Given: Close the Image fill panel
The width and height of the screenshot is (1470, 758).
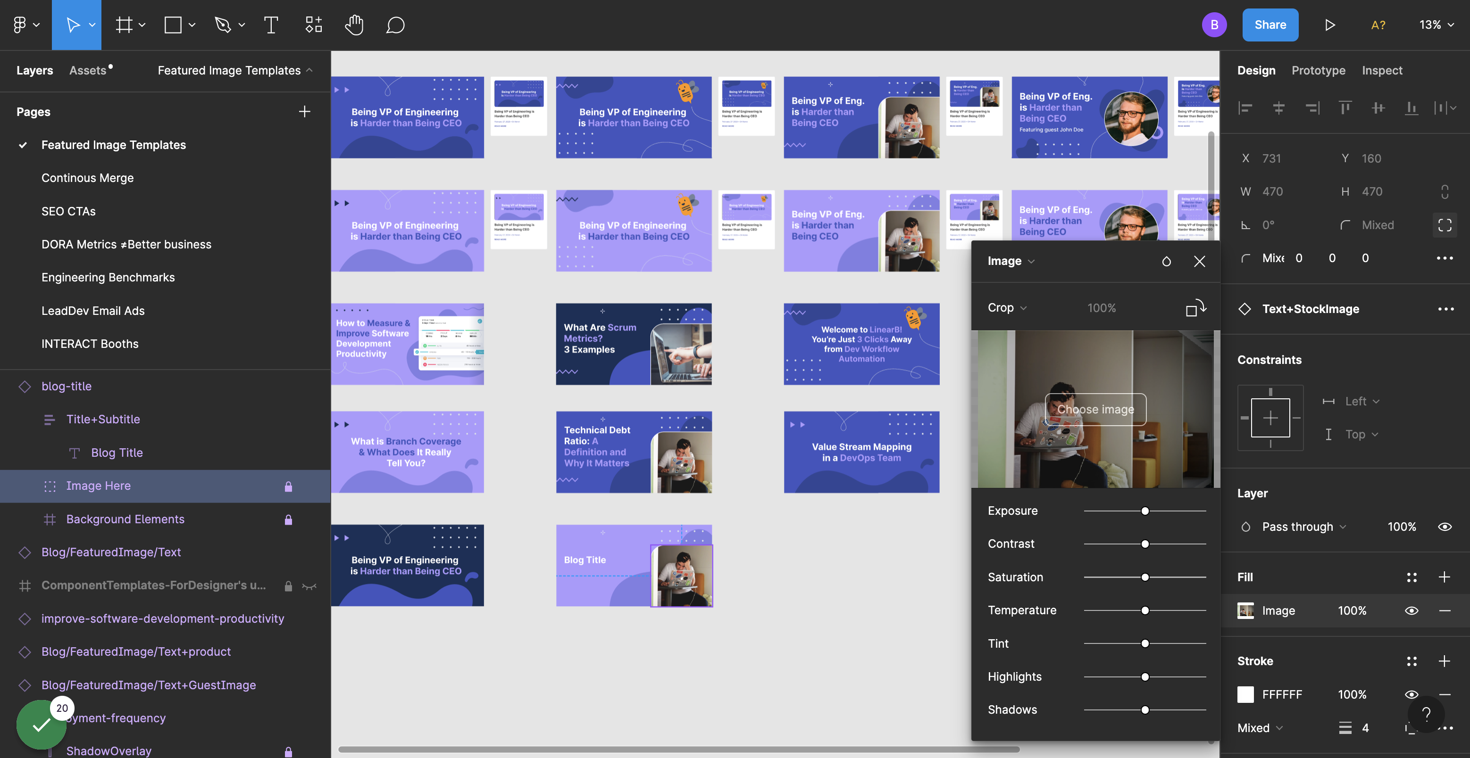Looking at the screenshot, I should (1200, 261).
